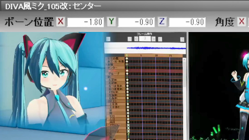Image resolution: width=249 pixels, height=140 pixels.
Task: Step forward one frame
Action: [x=153, y=39]
